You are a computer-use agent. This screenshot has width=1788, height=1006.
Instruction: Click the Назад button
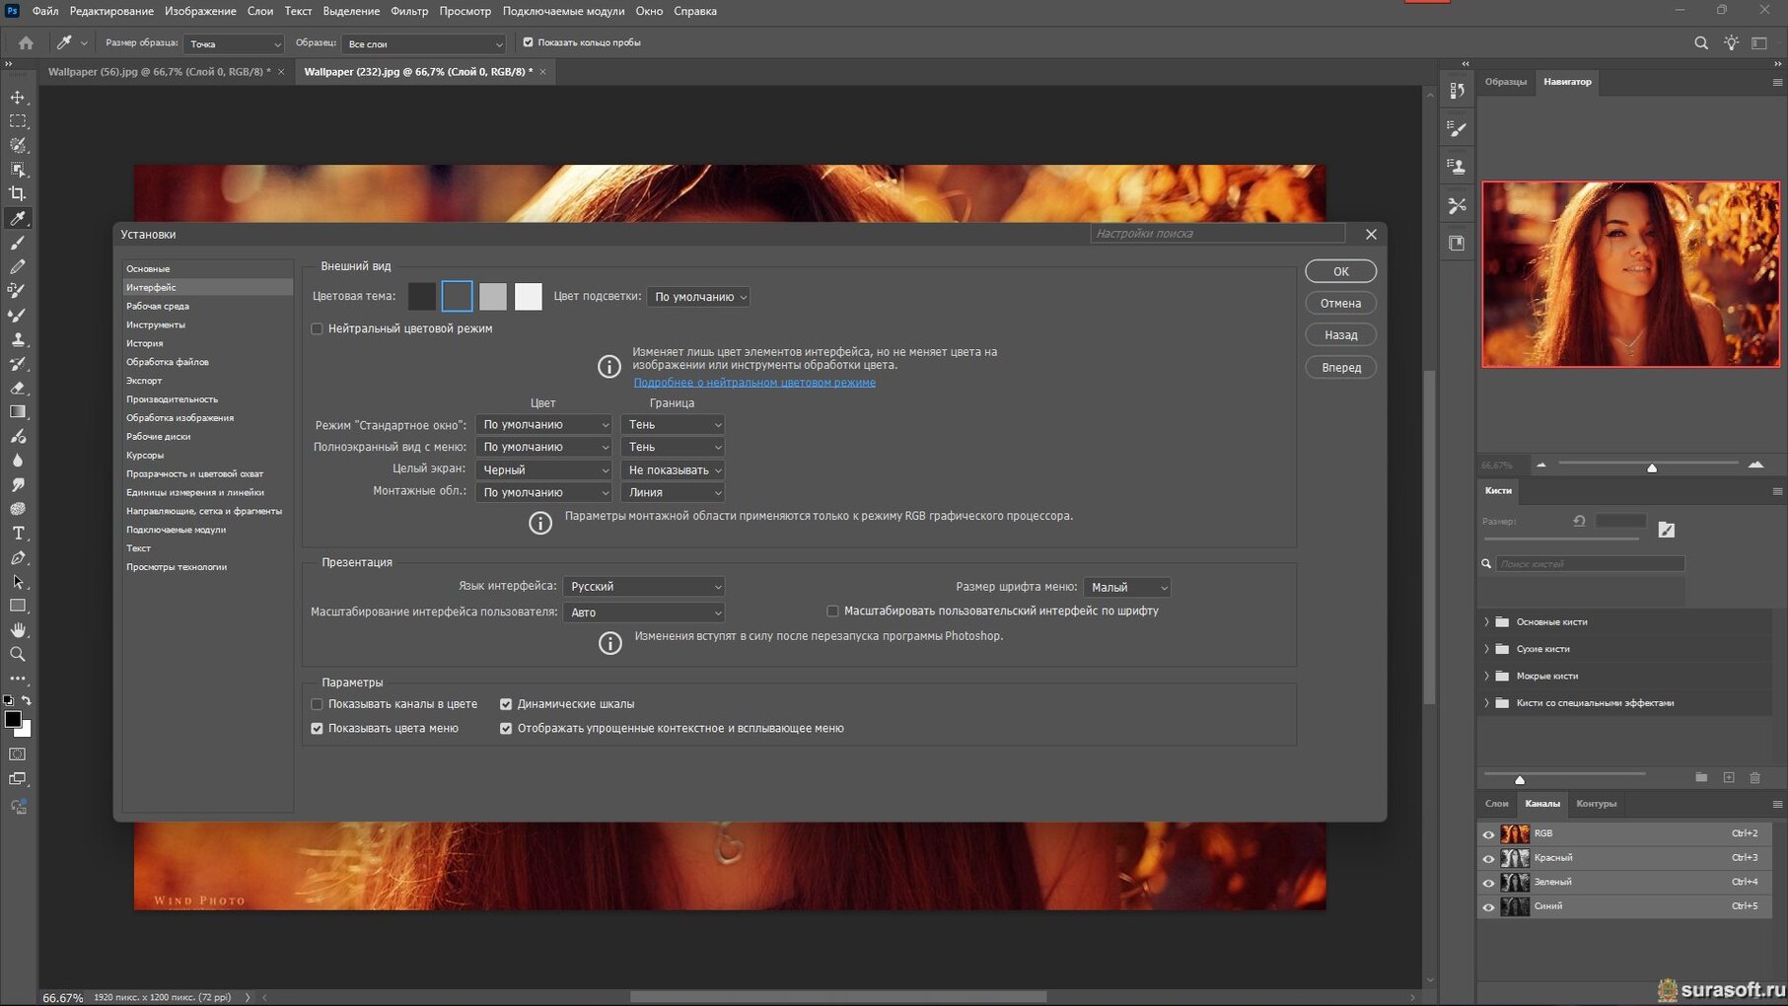click(1341, 335)
